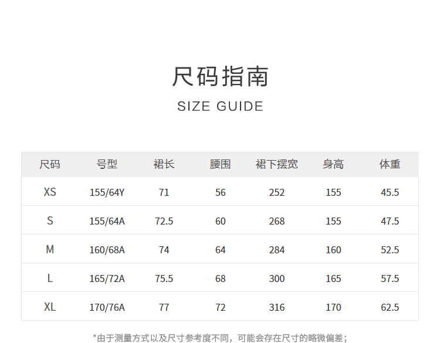Click the measurement disclaimer footnote text

[x=220, y=337]
